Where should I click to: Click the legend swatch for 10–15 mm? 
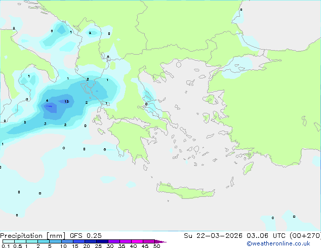[x=67, y=241]
